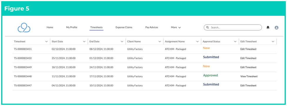Focus the Search input field
287x106 pixels.
233,28
